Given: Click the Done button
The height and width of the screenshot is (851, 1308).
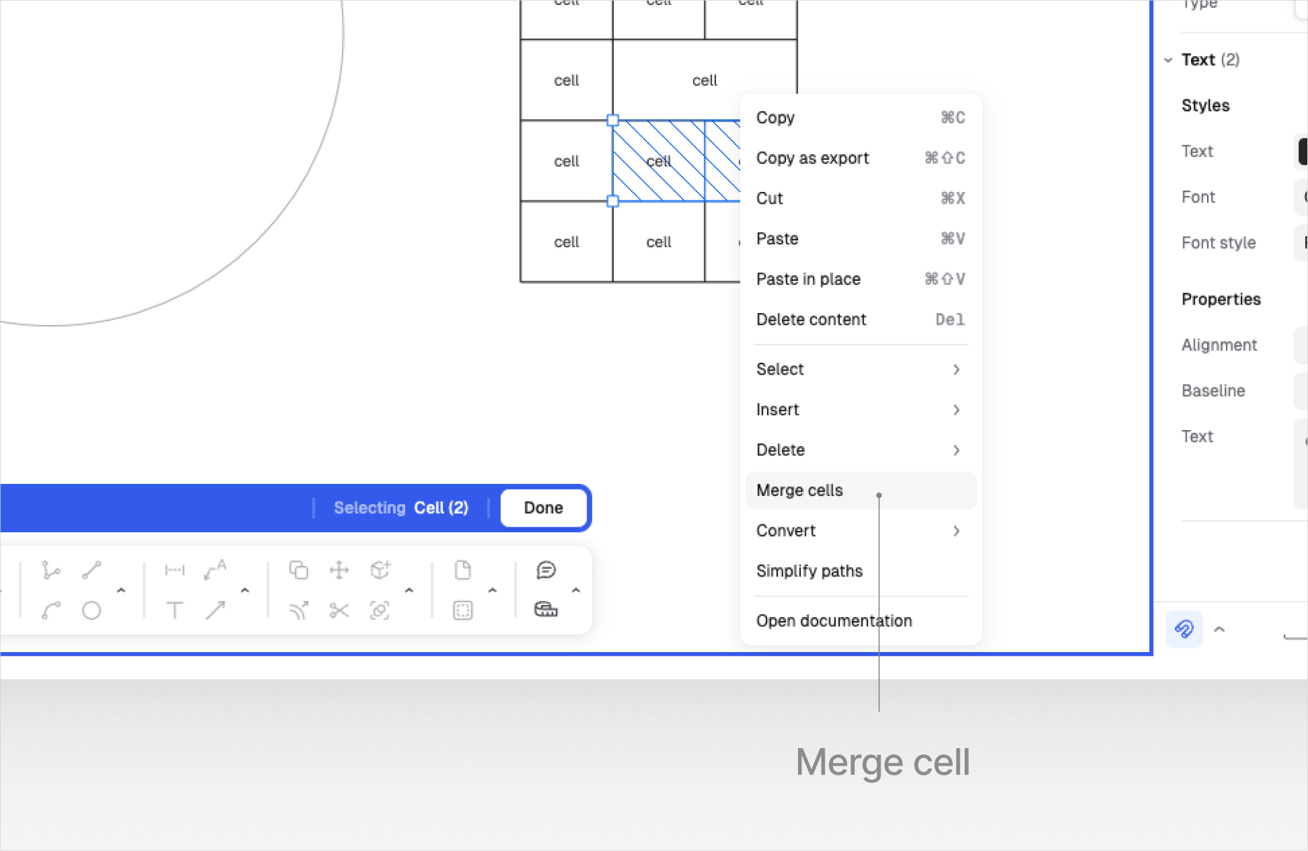Looking at the screenshot, I should pyautogui.click(x=543, y=508).
